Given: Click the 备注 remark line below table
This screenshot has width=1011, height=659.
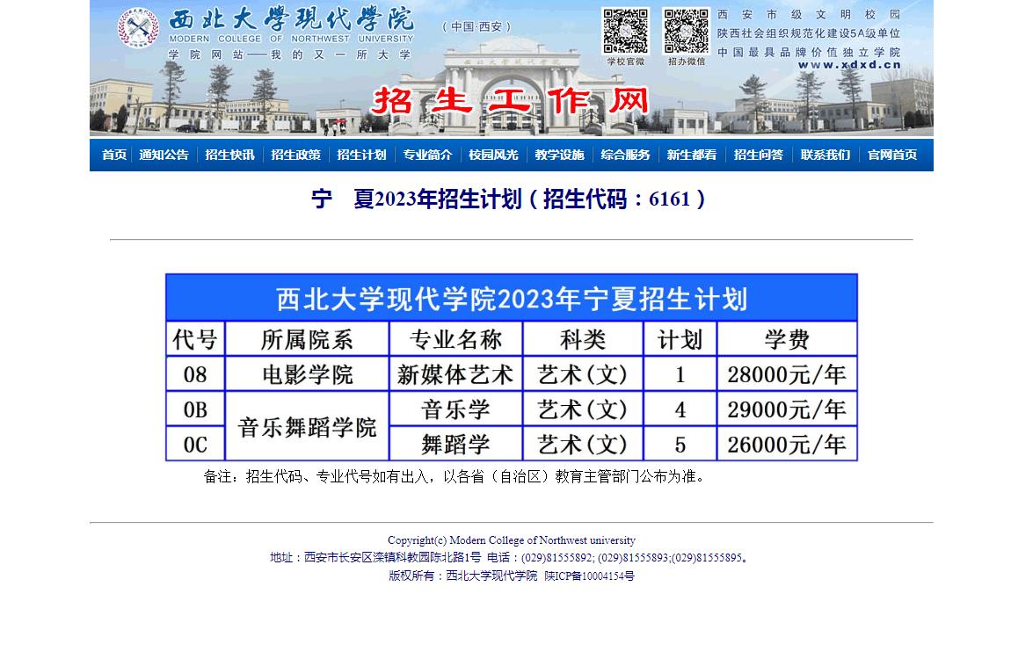Looking at the screenshot, I should (x=455, y=477).
